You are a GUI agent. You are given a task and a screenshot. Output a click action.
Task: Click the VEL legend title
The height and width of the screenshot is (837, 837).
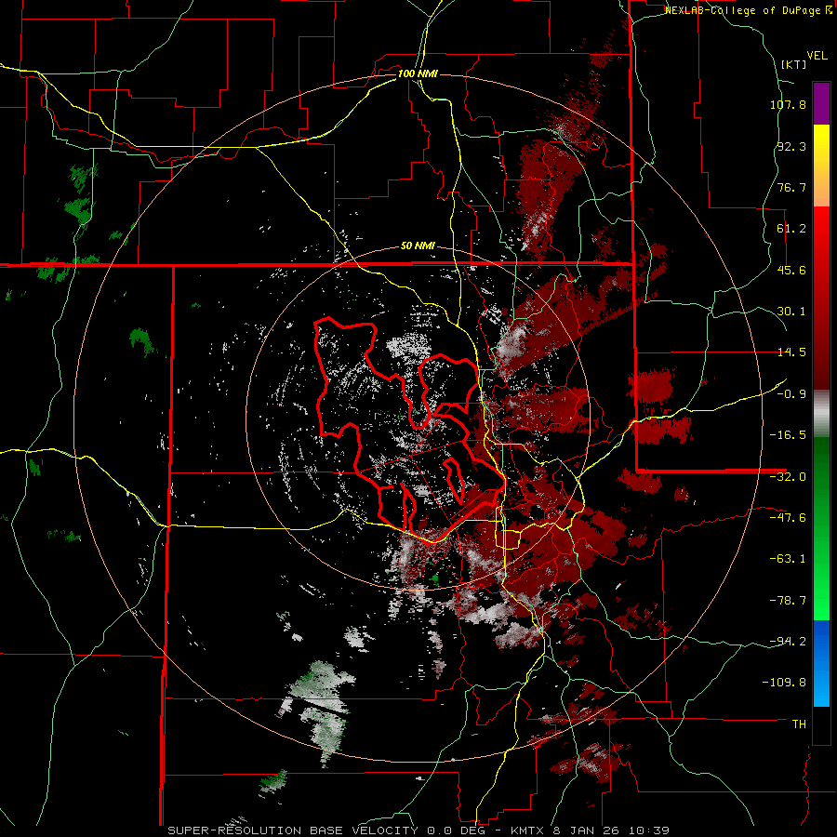click(817, 56)
